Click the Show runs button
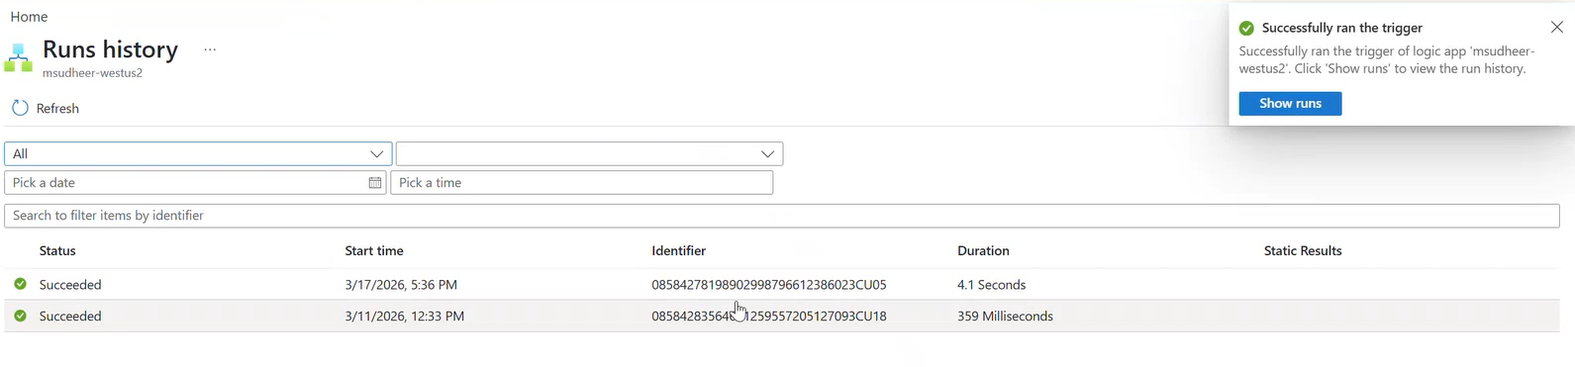1575x367 pixels. pyautogui.click(x=1290, y=104)
